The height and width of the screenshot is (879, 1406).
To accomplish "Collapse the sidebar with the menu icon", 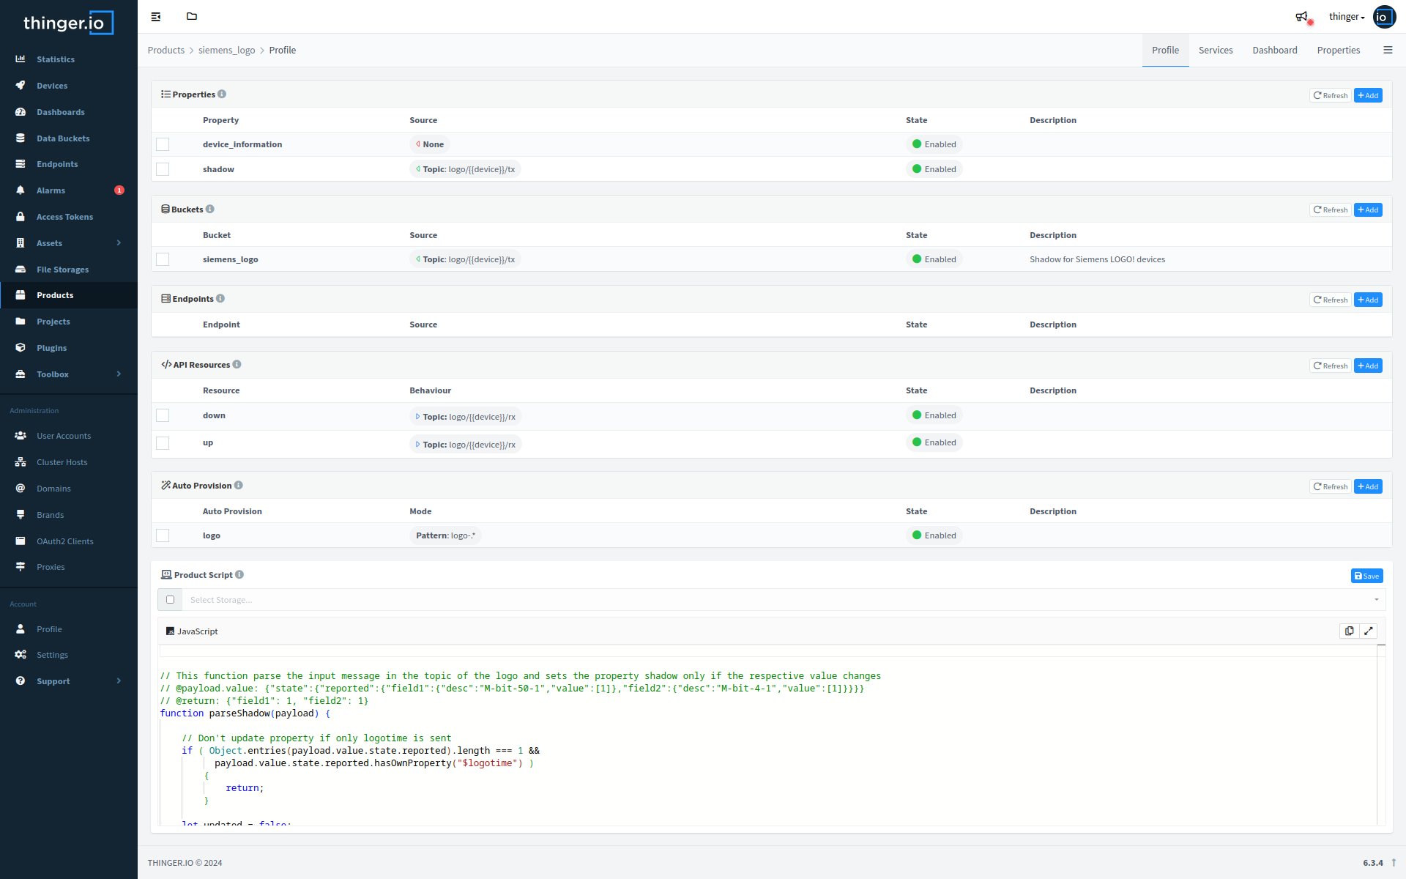I will pos(156,17).
